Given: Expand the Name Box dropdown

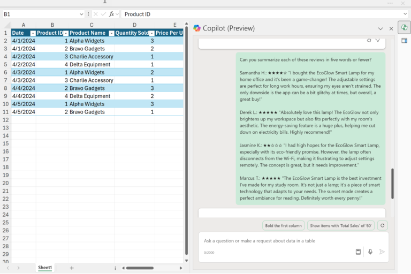Looking at the screenshot, I should pyautogui.click(x=81, y=14).
